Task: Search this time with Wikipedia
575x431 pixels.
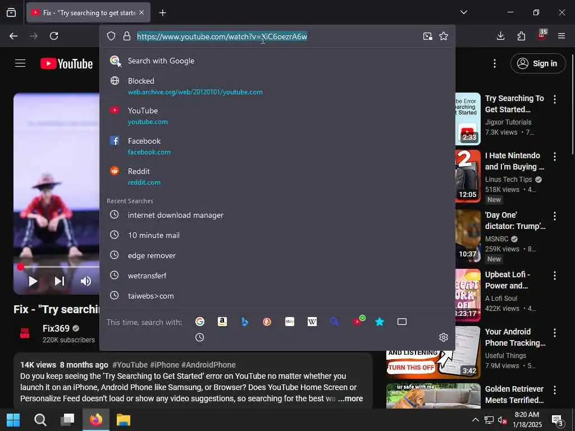Action: point(312,322)
